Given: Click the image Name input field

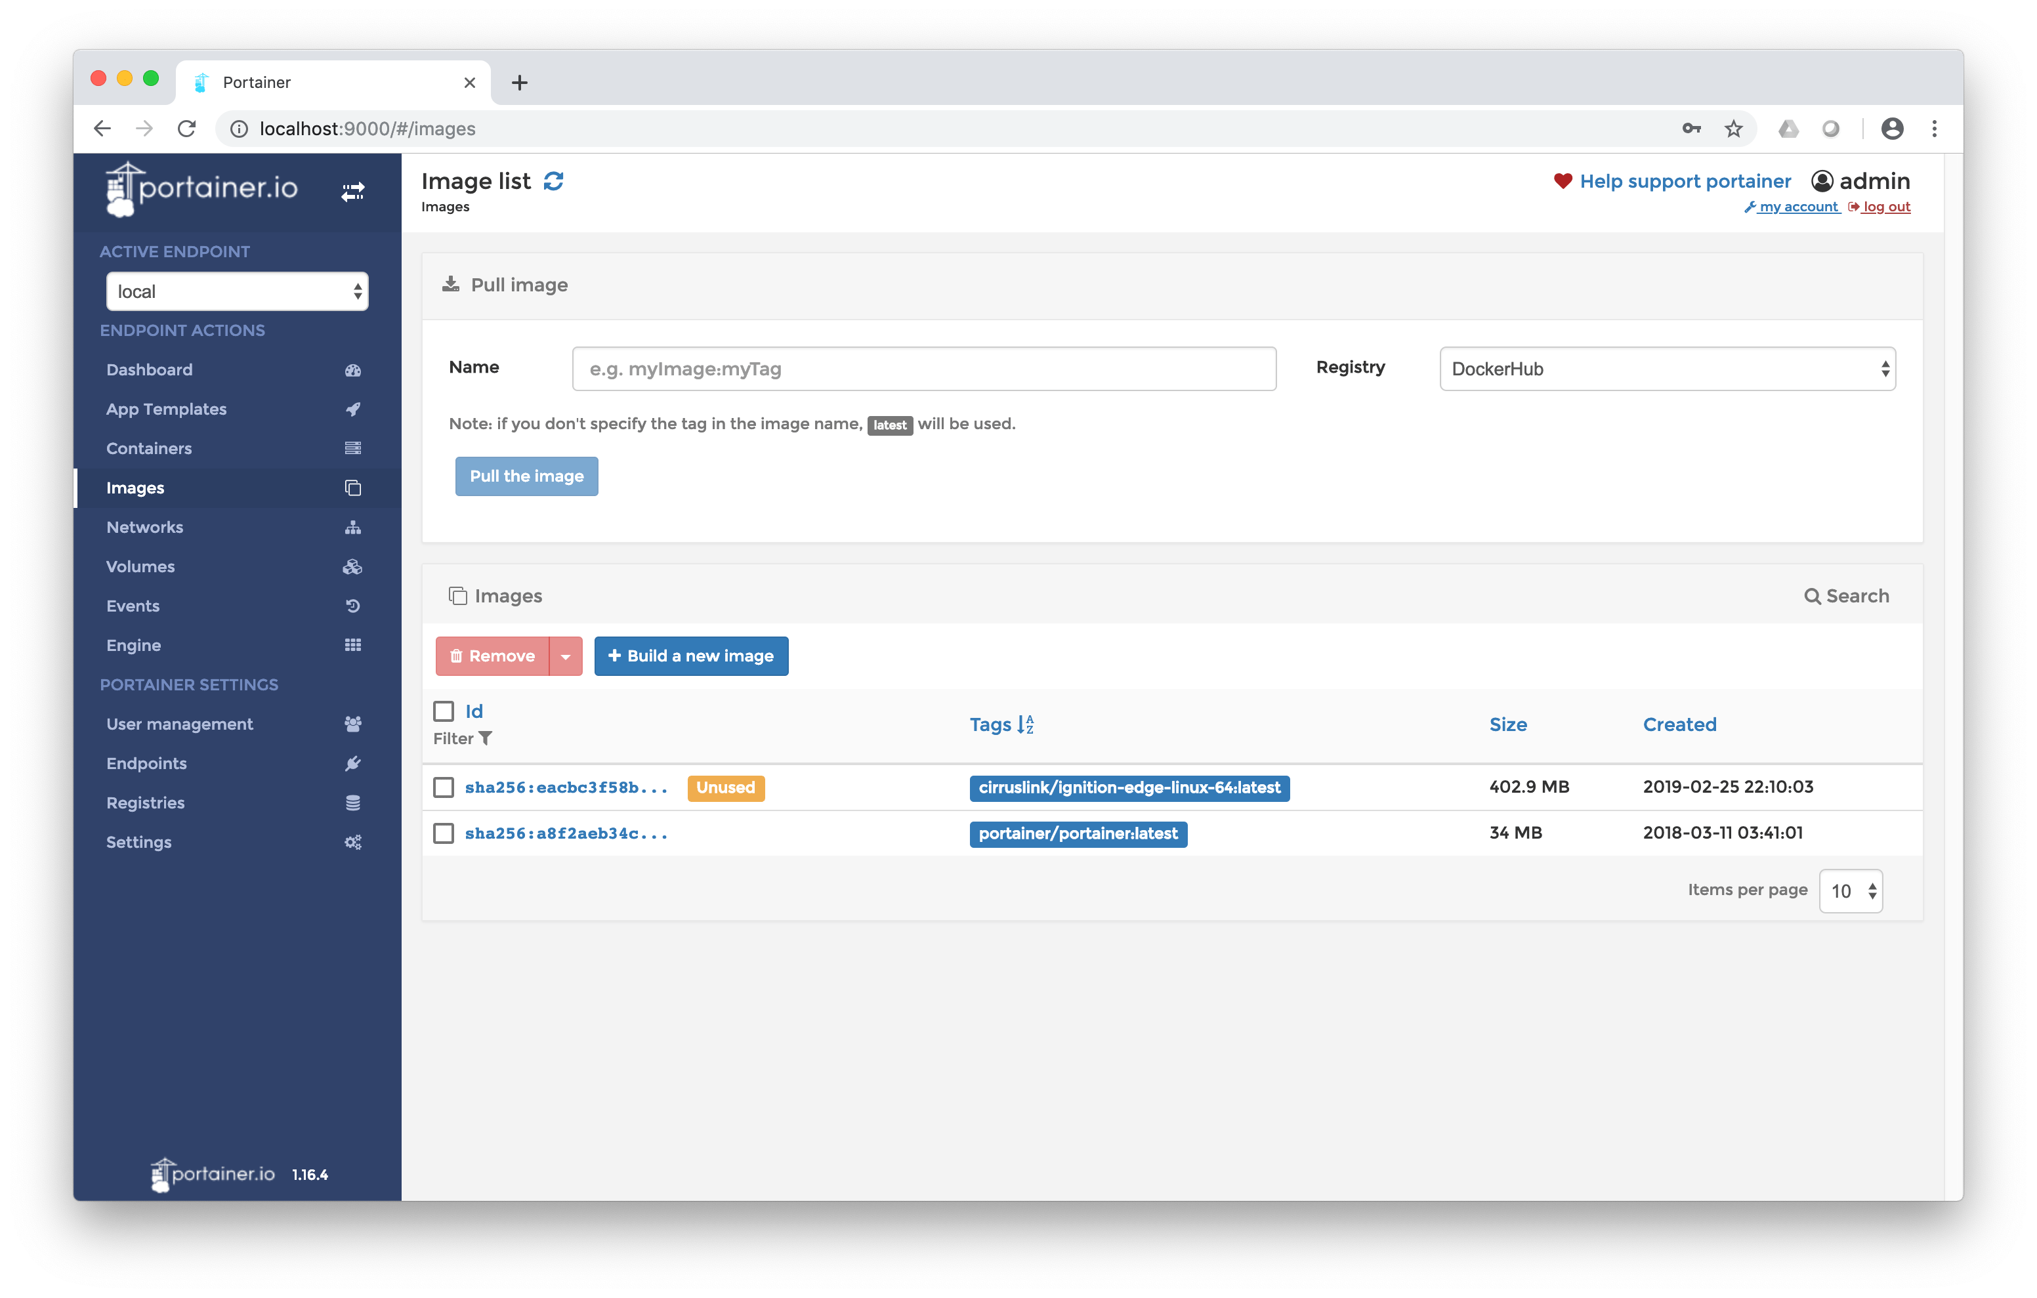Looking at the screenshot, I should (924, 369).
